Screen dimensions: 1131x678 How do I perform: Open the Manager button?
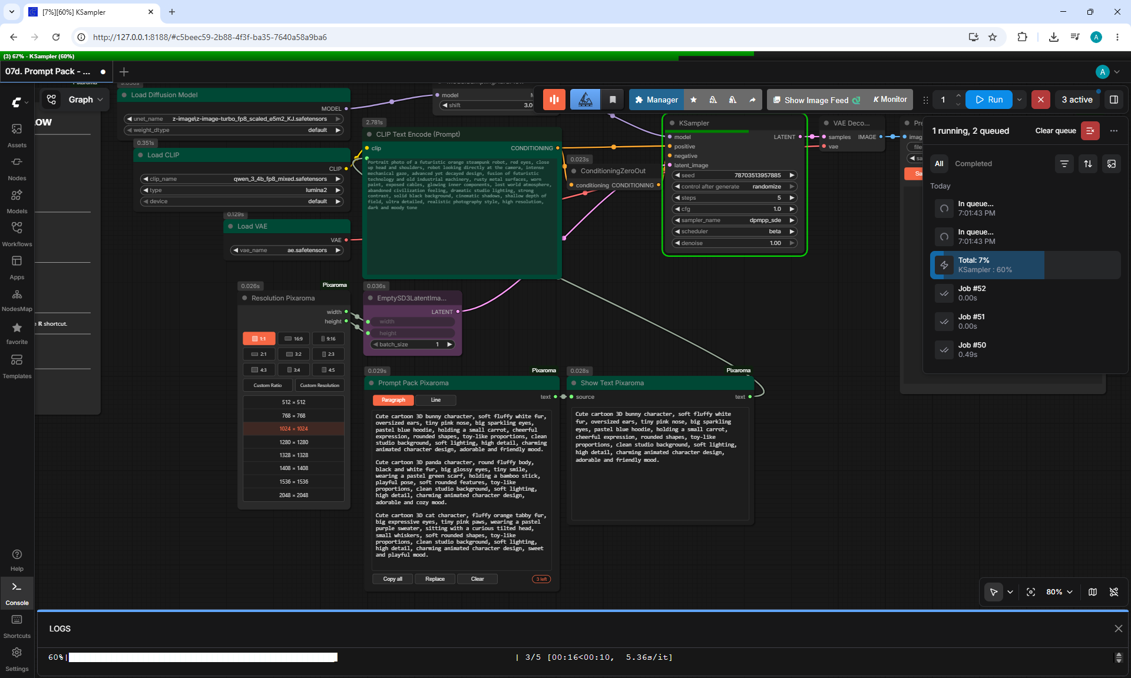click(656, 100)
